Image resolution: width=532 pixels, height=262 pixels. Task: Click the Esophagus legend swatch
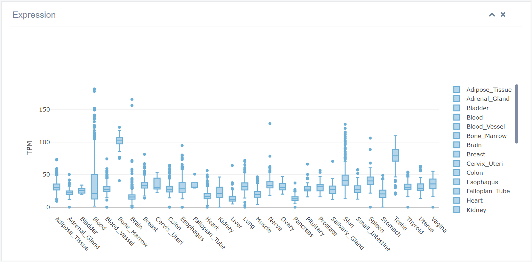click(457, 182)
